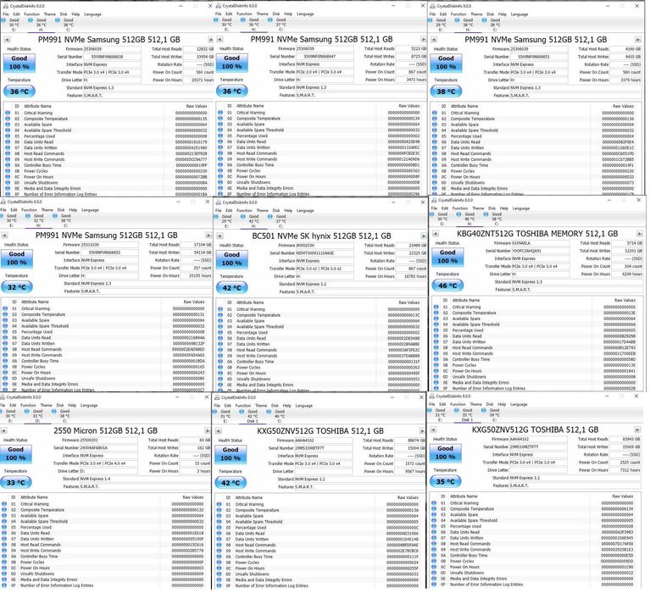Click 46 °C temperature button in KBG40ZNT512G window

tap(447, 285)
